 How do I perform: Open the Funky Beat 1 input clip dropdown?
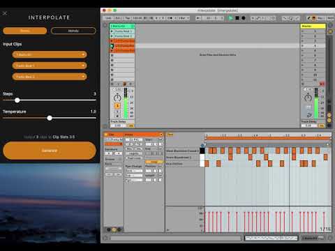pos(50,66)
